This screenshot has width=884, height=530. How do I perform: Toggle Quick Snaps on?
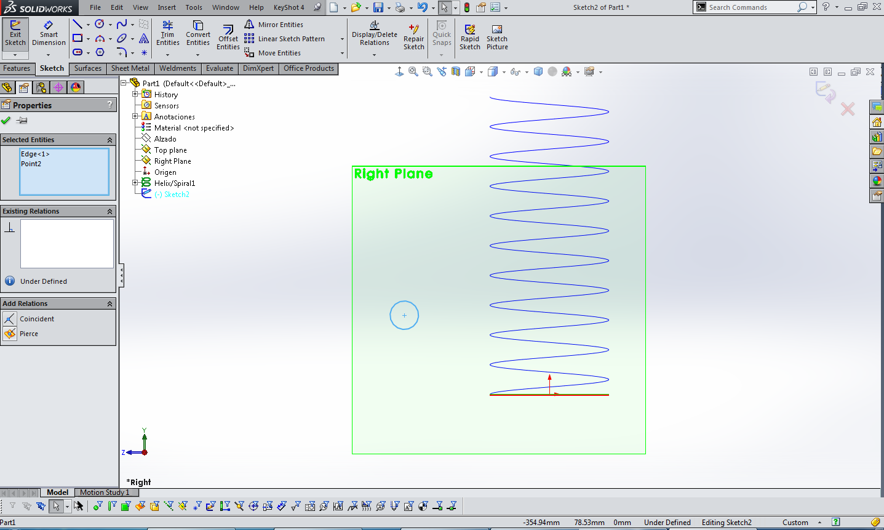click(x=441, y=34)
